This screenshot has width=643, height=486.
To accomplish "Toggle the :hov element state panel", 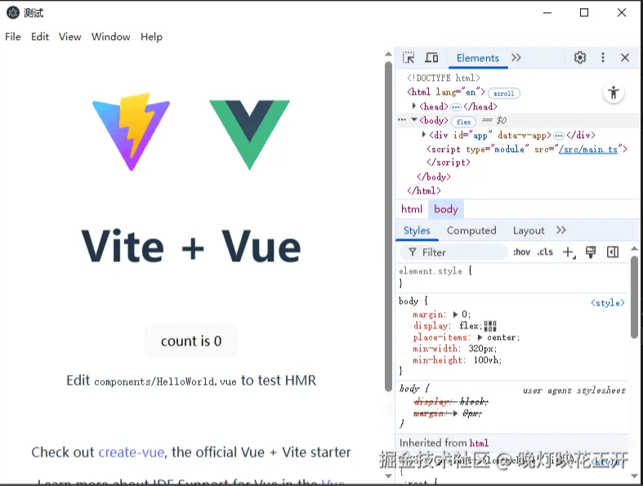I will tap(521, 252).
